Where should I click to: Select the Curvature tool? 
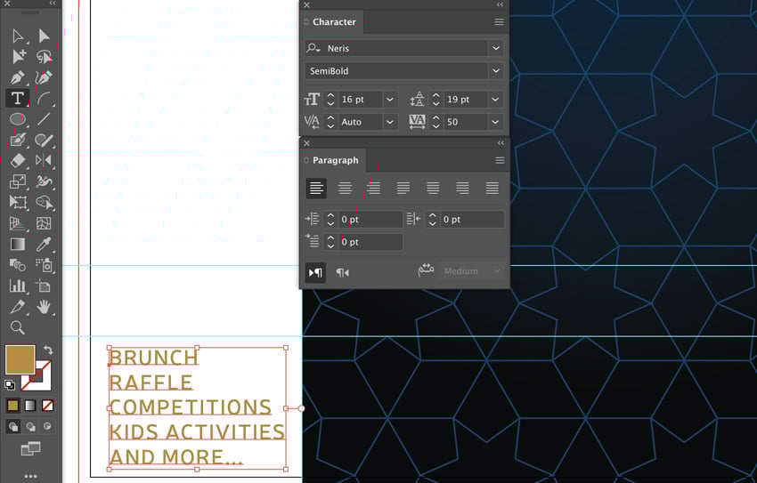(x=44, y=77)
